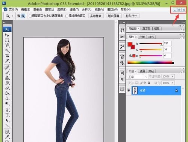Select the Rectangular Marquee tool
Image resolution: width=188 pixels, height=142 pixels.
tap(7, 40)
